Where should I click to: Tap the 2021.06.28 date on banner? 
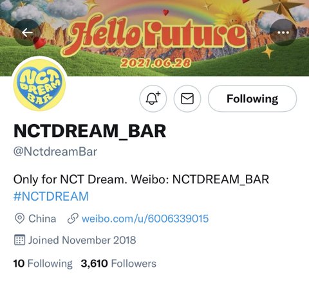pyautogui.click(x=155, y=63)
